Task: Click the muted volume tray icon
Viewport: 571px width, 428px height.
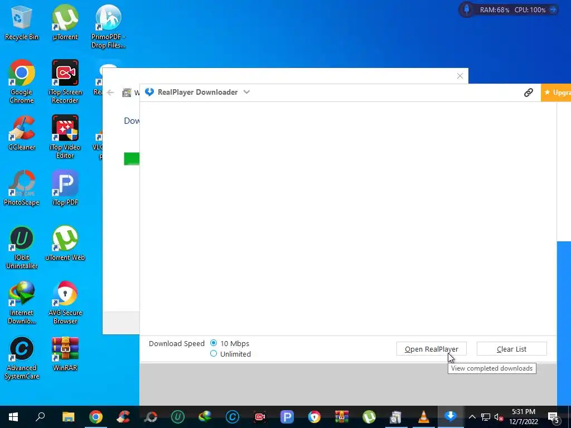Action: [x=499, y=417]
